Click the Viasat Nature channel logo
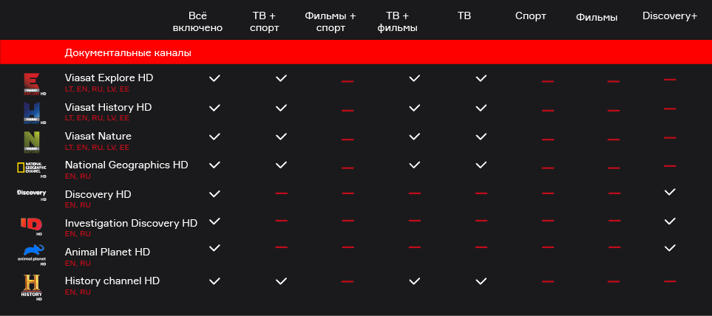Viewport: 712px width, 316px height. [x=33, y=142]
